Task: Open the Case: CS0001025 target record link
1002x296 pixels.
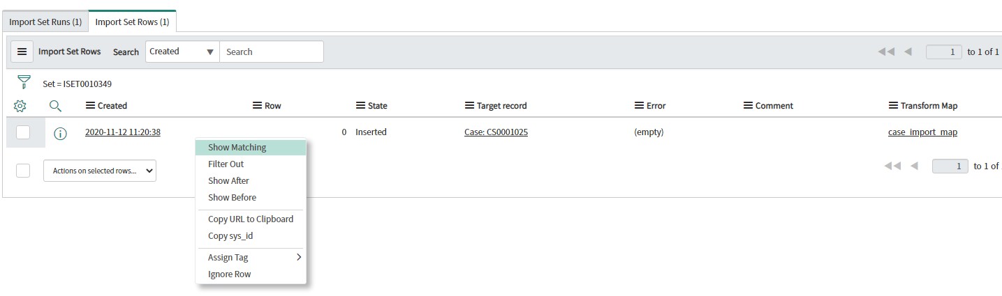Action: pyautogui.click(x=496, y=132)
